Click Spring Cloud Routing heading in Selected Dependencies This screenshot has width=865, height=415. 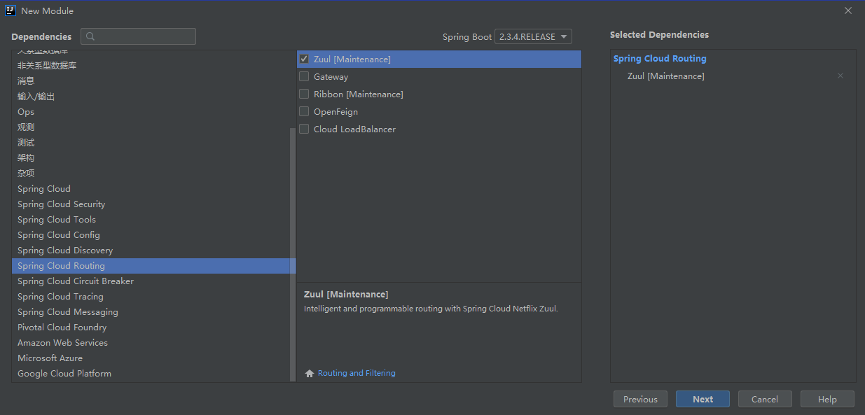coord(660,59)
